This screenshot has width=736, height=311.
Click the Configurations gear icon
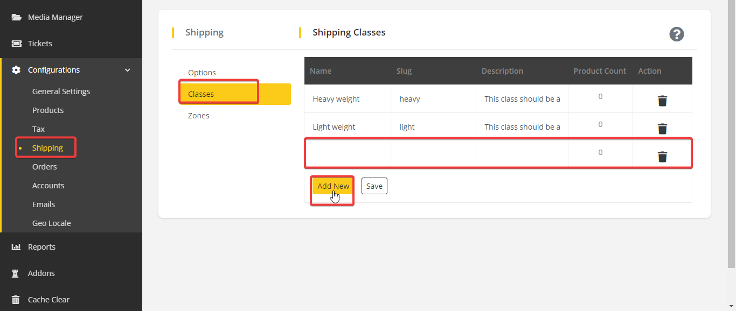pos(17,70)
